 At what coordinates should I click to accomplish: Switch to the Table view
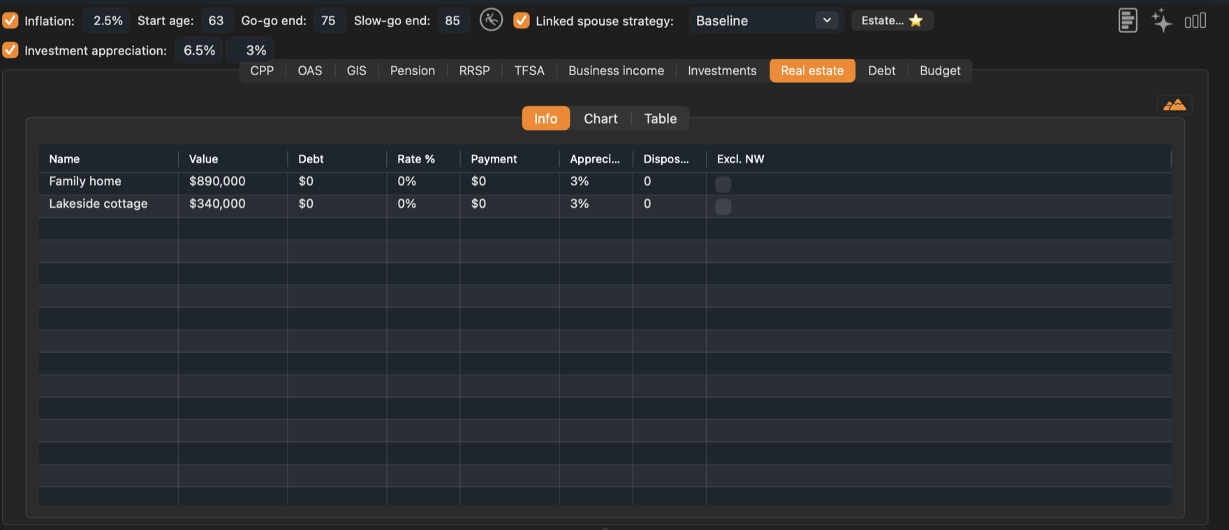tap(661, 119)
